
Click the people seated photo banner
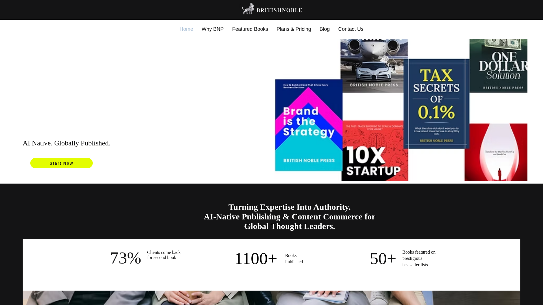pyautogui.click(x=271, y=298)
